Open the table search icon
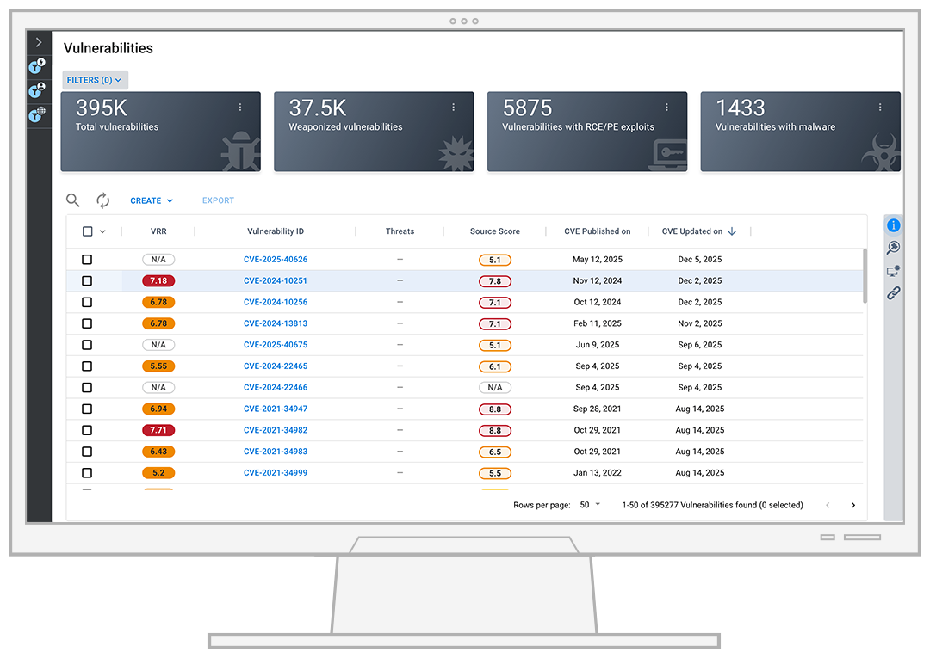This screenshot has height=658, width=930. (72, 200)
